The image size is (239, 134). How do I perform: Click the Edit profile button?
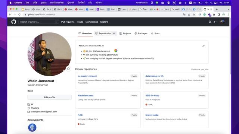(x=49, y=97)
